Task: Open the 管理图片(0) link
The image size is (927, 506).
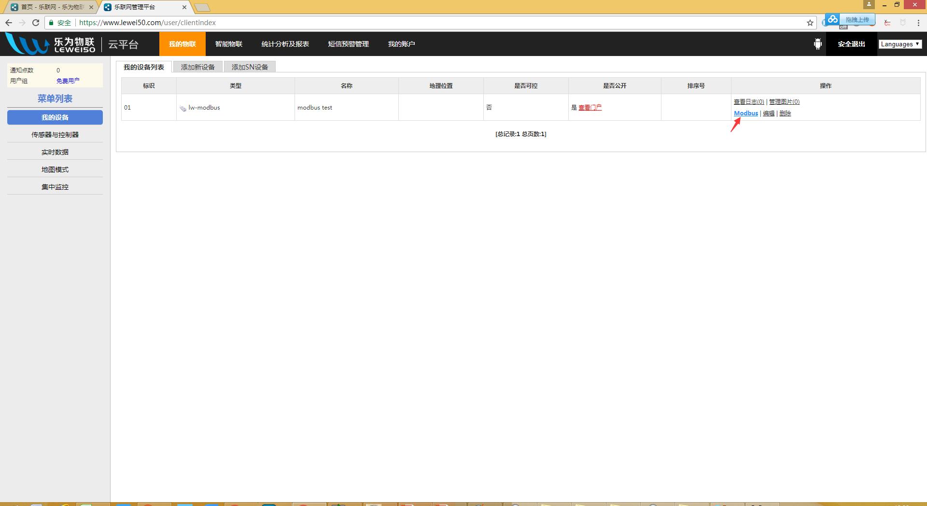Action: 784,102
